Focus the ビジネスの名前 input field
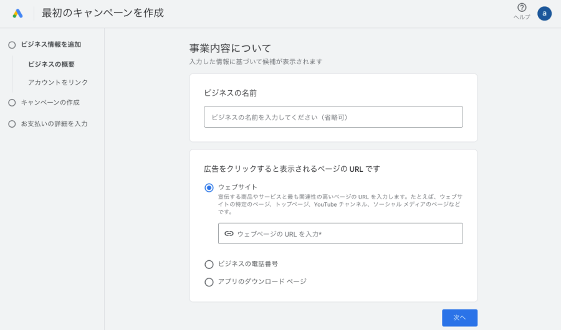Image resolution: width=561 pixels, height=330 pixels. pos(333,117)
